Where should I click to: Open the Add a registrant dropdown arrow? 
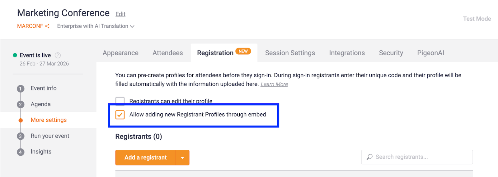(183, 158)
